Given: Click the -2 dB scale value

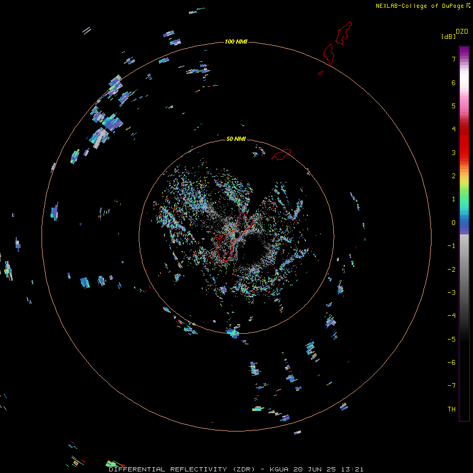Looking at the screenshot, I should click(x=451, y=270).
